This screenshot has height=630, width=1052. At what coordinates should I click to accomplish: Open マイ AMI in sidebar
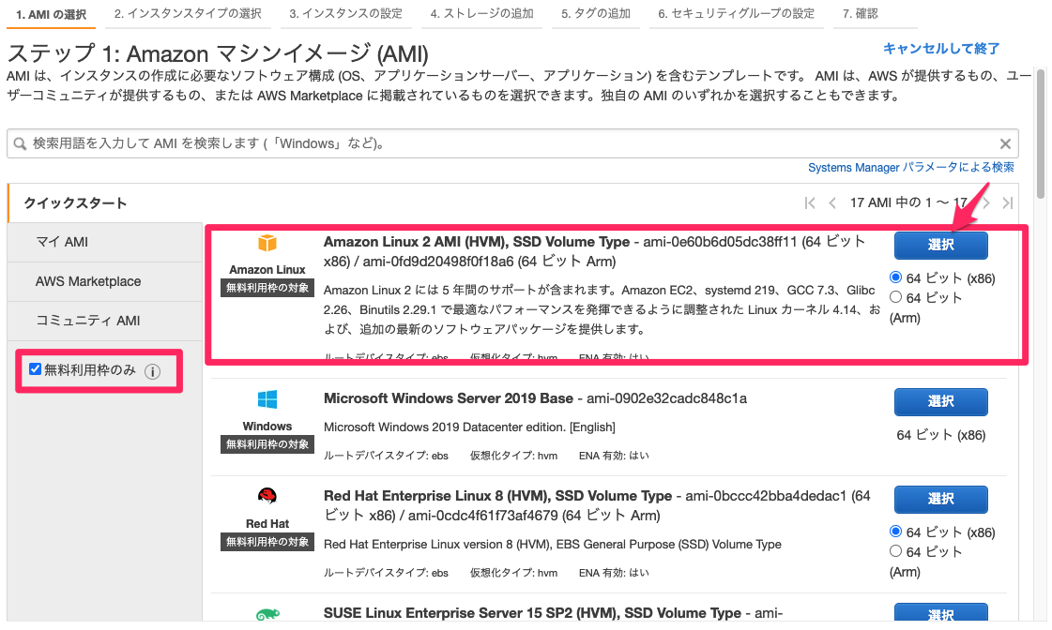pyautogui.click(x=105, y=242)
